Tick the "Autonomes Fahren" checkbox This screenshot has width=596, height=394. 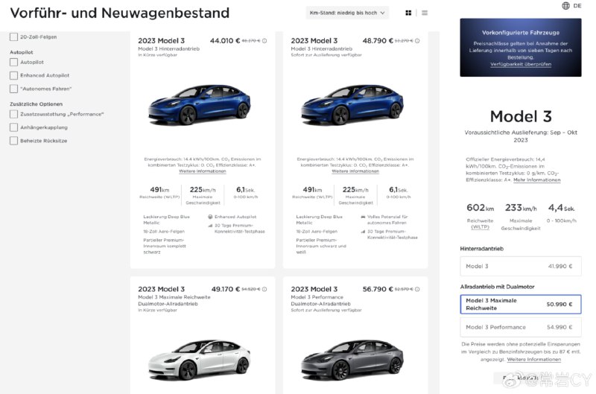point(13,89)
